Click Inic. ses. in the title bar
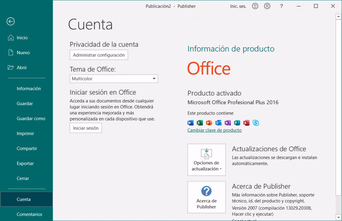 [x=238, y=6]
